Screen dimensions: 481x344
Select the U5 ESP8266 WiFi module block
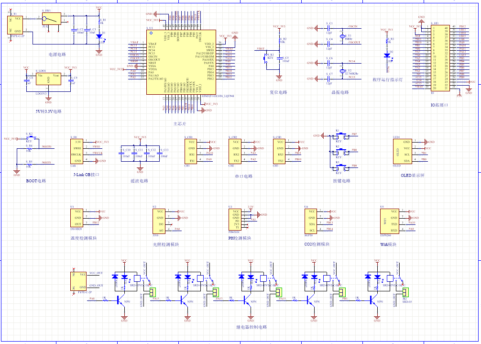click(x=390, y=221)
